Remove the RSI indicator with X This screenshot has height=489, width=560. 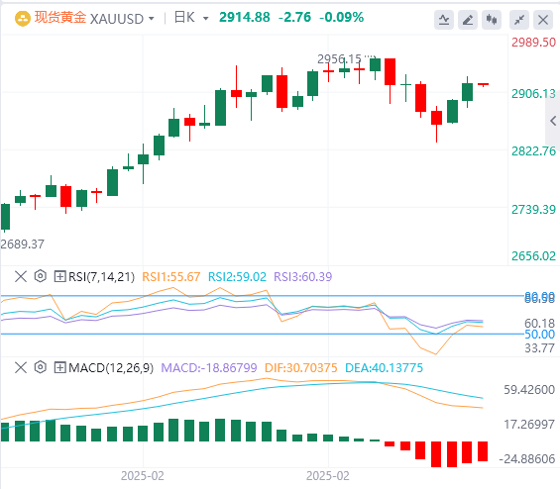click(x=21, y=276)
